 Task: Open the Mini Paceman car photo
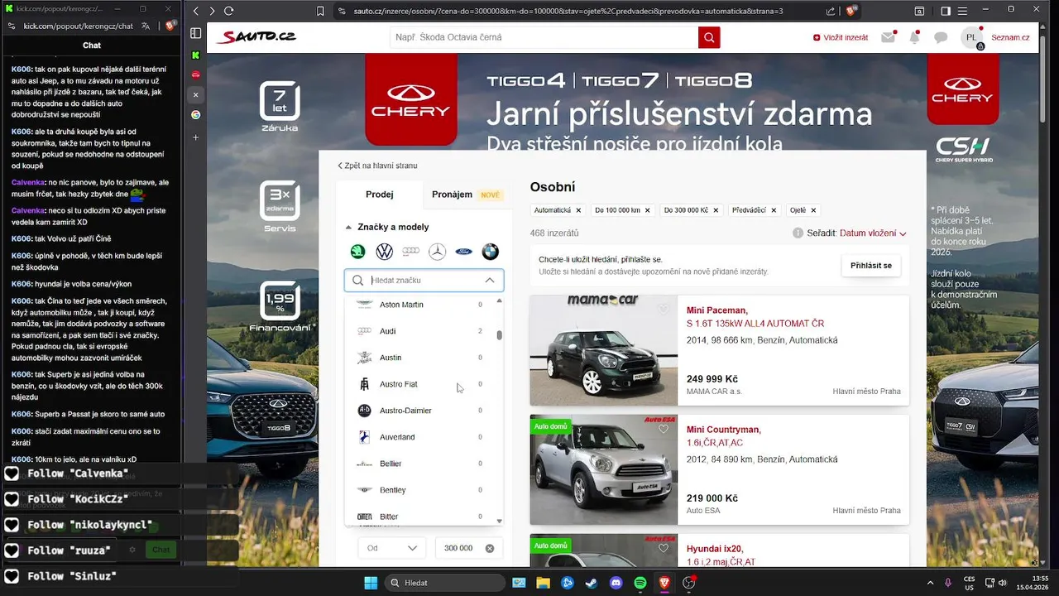603,350
